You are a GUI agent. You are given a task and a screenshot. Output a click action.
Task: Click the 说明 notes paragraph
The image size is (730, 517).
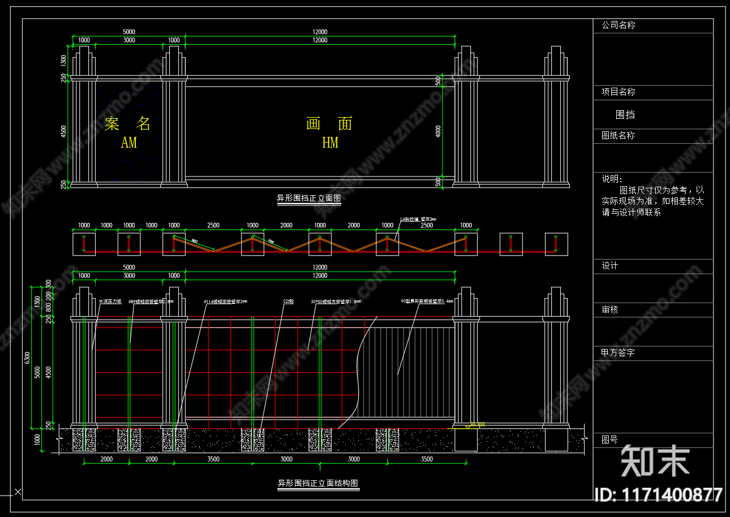(x=652, y=196)
